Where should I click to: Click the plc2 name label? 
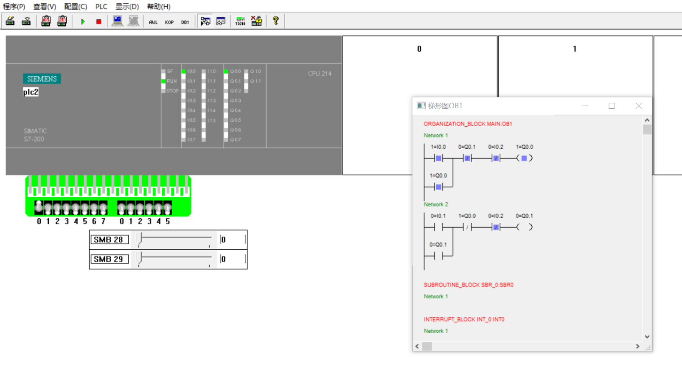(x=31, y=92)
